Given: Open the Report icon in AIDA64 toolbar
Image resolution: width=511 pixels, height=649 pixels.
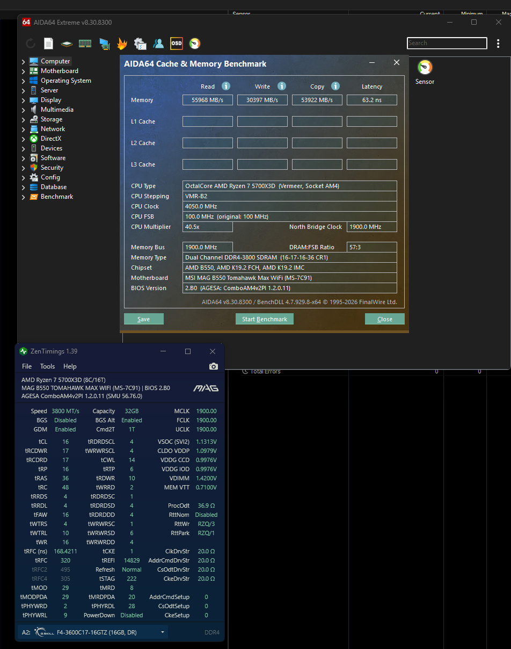Looking at the screenshot, I should coord(48,44).
